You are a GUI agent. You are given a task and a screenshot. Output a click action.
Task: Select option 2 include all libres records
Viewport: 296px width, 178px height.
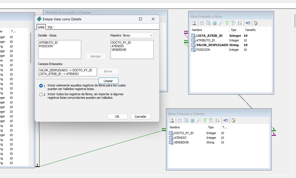(x=41, y=95)
